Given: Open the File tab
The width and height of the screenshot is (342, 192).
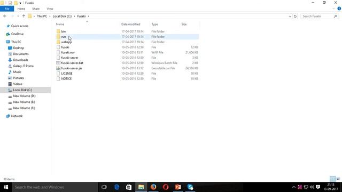Looking at the screenshot, I should tap(7, 9).
